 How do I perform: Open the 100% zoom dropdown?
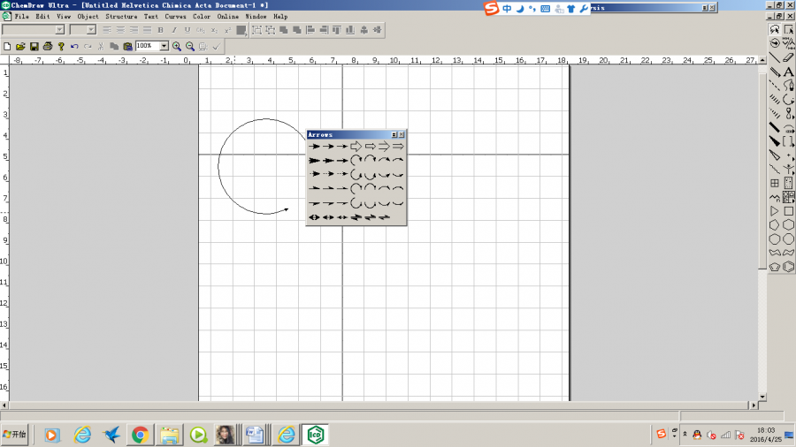click(x=164, y=46)
